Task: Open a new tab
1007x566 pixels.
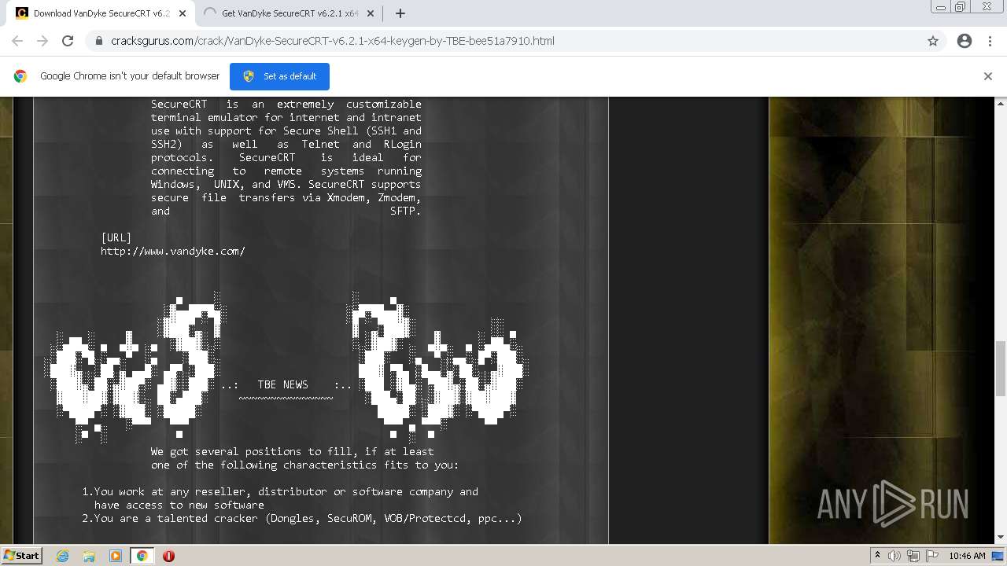Action: 400,13
